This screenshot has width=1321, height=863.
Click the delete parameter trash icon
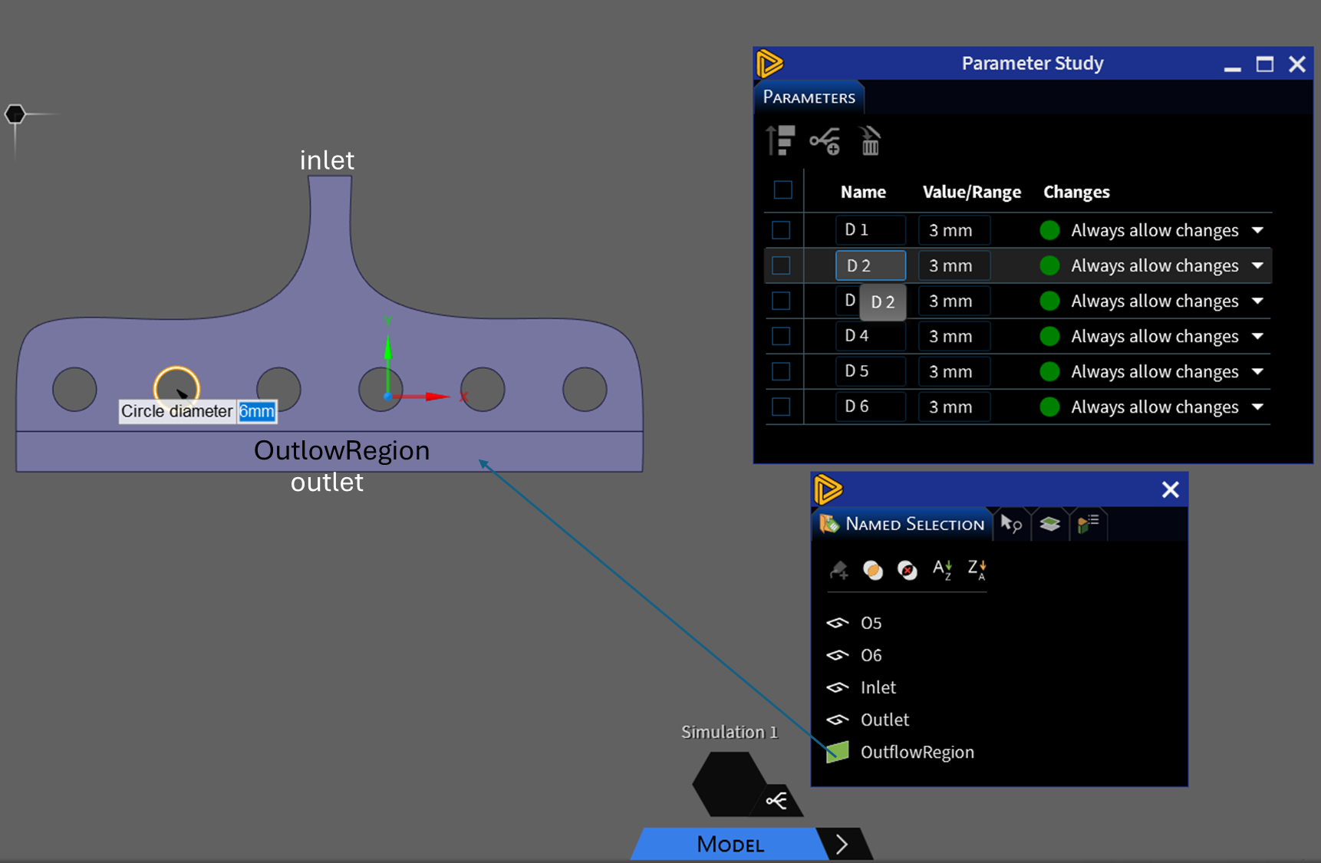tap(870, 141)
